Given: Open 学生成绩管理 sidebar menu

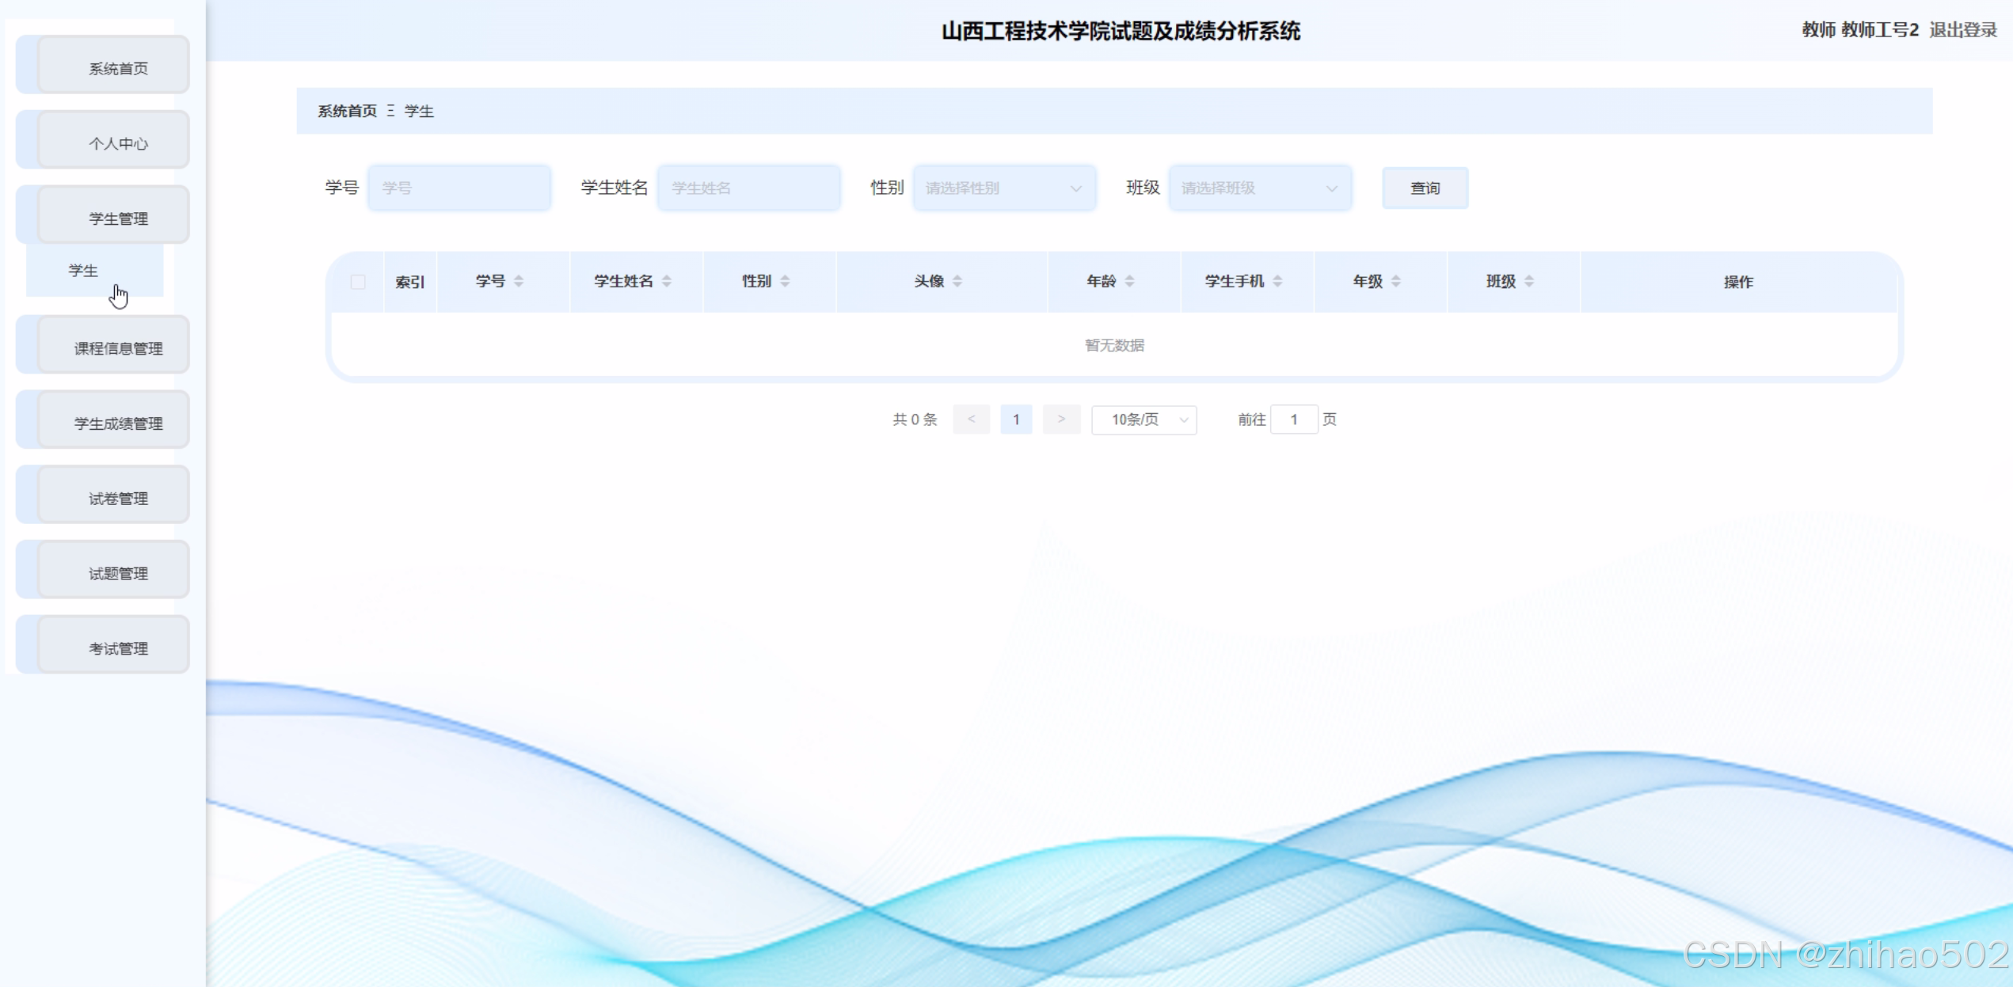Looking at the screenshot, I should pyautogui.click(x=118, y=423).
